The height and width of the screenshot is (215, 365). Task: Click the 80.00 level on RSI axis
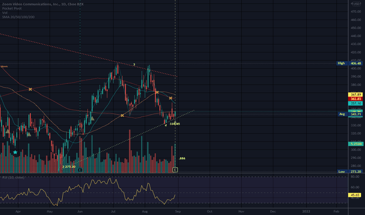[x=355, y=177]
